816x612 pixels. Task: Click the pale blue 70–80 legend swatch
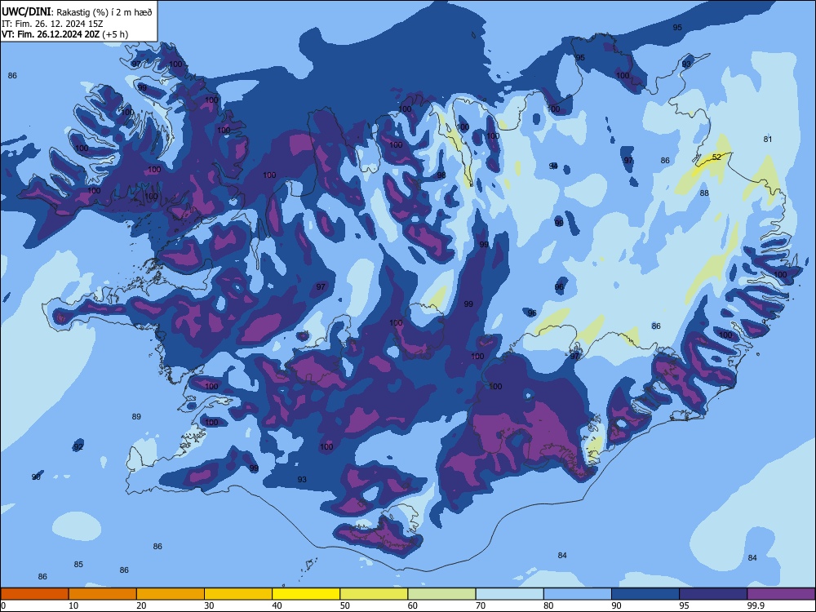pyautogui.click(x=509, y=594)
